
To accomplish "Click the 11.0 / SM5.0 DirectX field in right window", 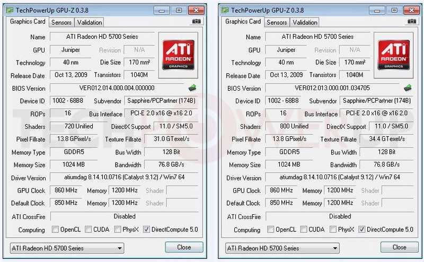I will click(391, 126).
